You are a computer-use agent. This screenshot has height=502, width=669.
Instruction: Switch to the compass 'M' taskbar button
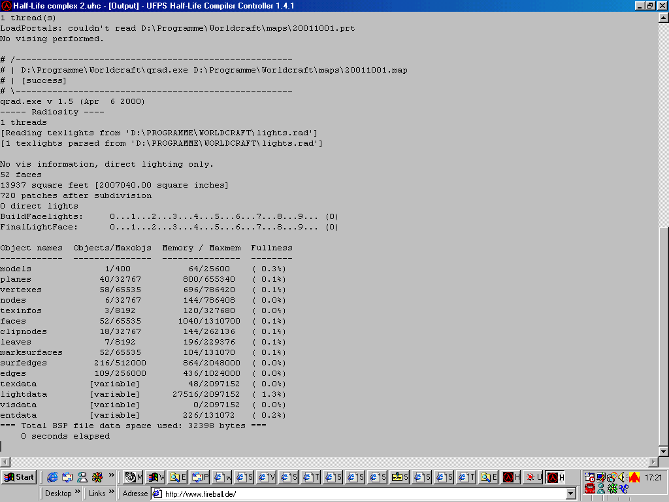tap(133, 477)
